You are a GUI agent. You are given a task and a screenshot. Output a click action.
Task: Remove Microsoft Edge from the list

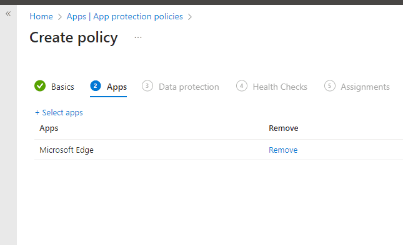coord(283,150)
